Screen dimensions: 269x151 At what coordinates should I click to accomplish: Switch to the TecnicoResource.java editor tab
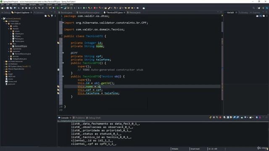tap(88, 13)
